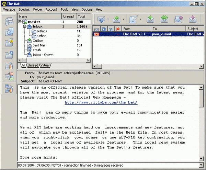Collapse the Inbox folder tree node

point(25,26)
